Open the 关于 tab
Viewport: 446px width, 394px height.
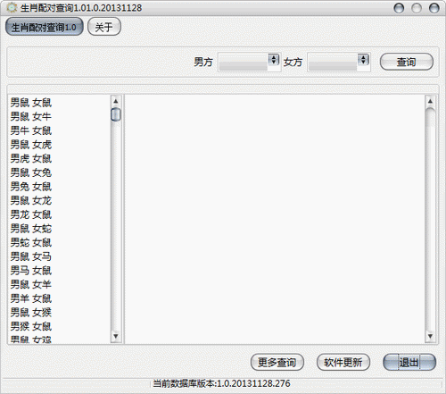104,27
